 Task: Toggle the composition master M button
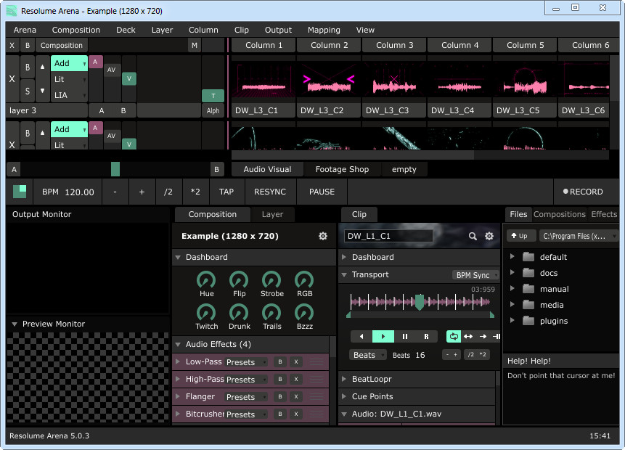click(194, 45)
